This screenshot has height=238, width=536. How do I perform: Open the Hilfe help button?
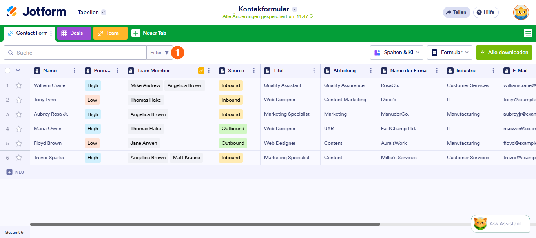486,12
